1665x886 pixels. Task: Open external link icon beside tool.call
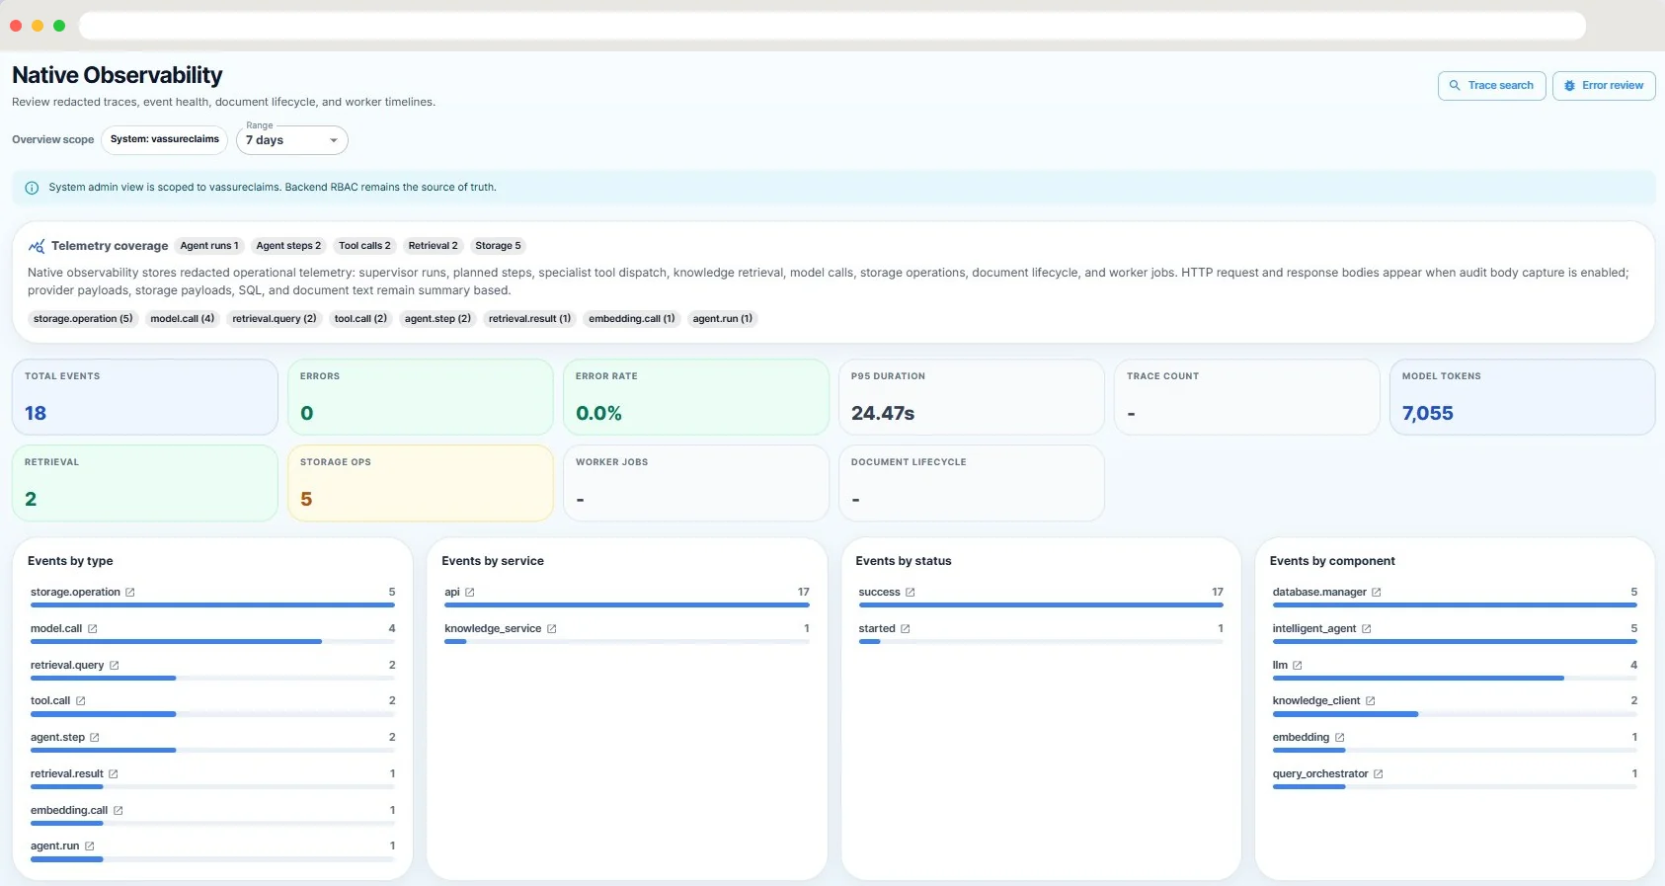[81, 701]
